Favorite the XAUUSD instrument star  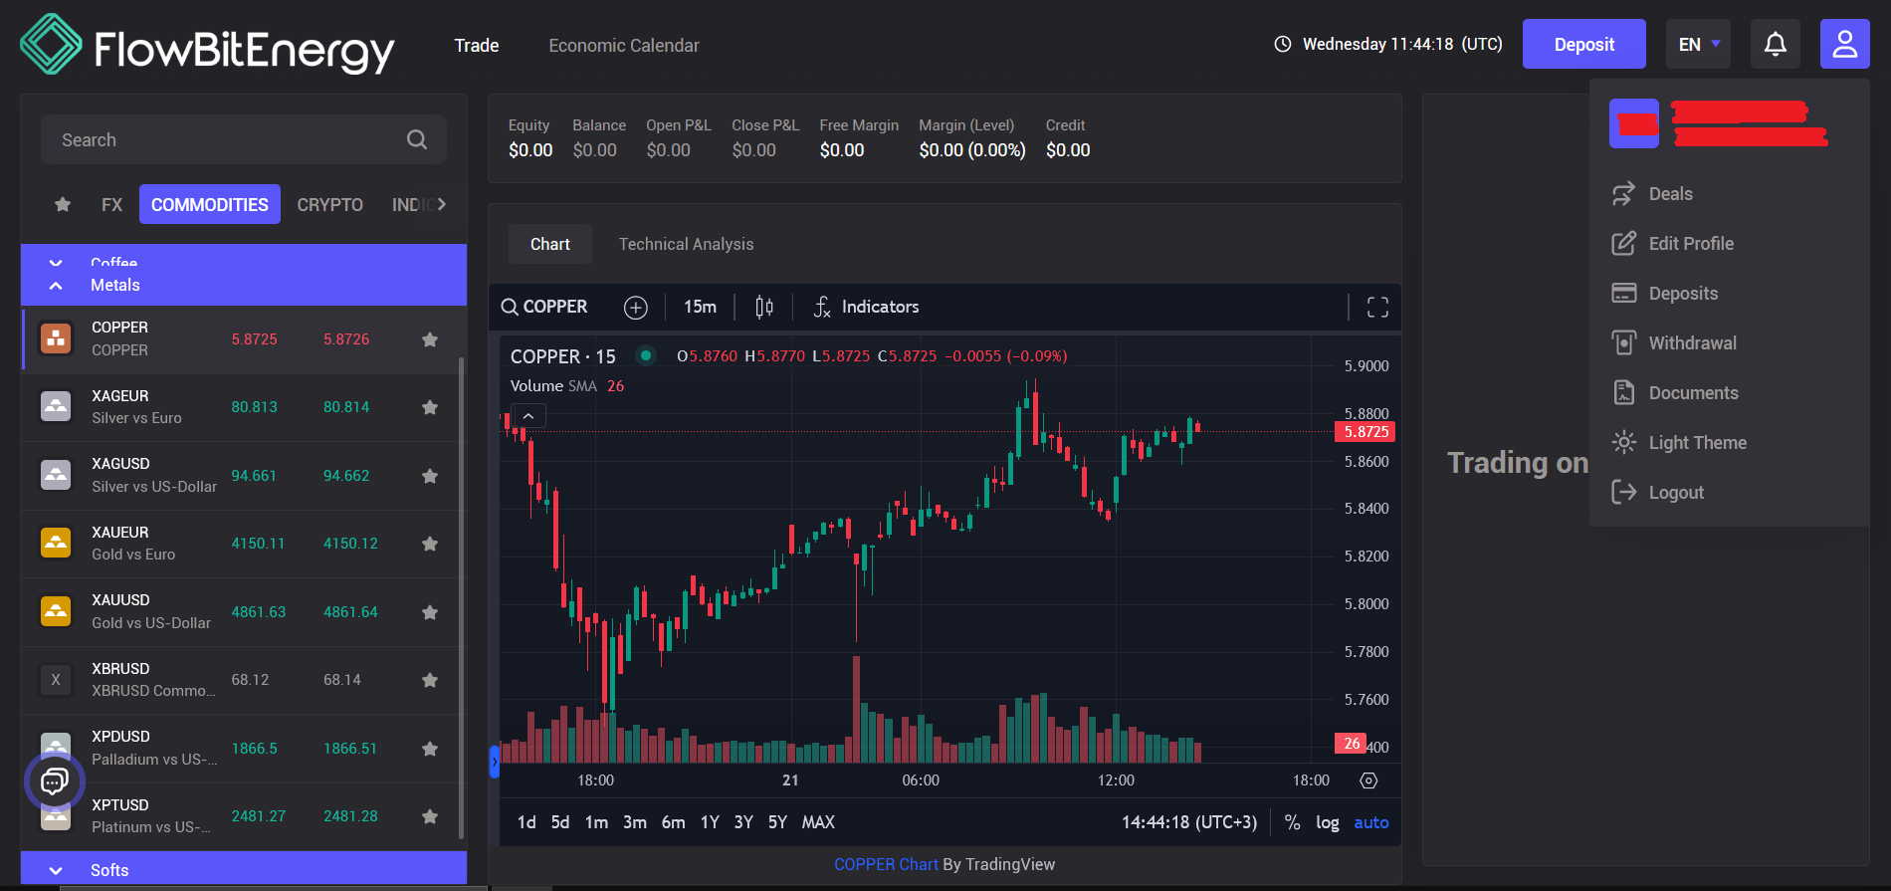pyautogui.click(x=430, y=612)
